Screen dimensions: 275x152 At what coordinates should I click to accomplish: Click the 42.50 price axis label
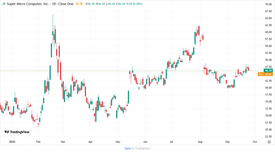pos(268,81)
